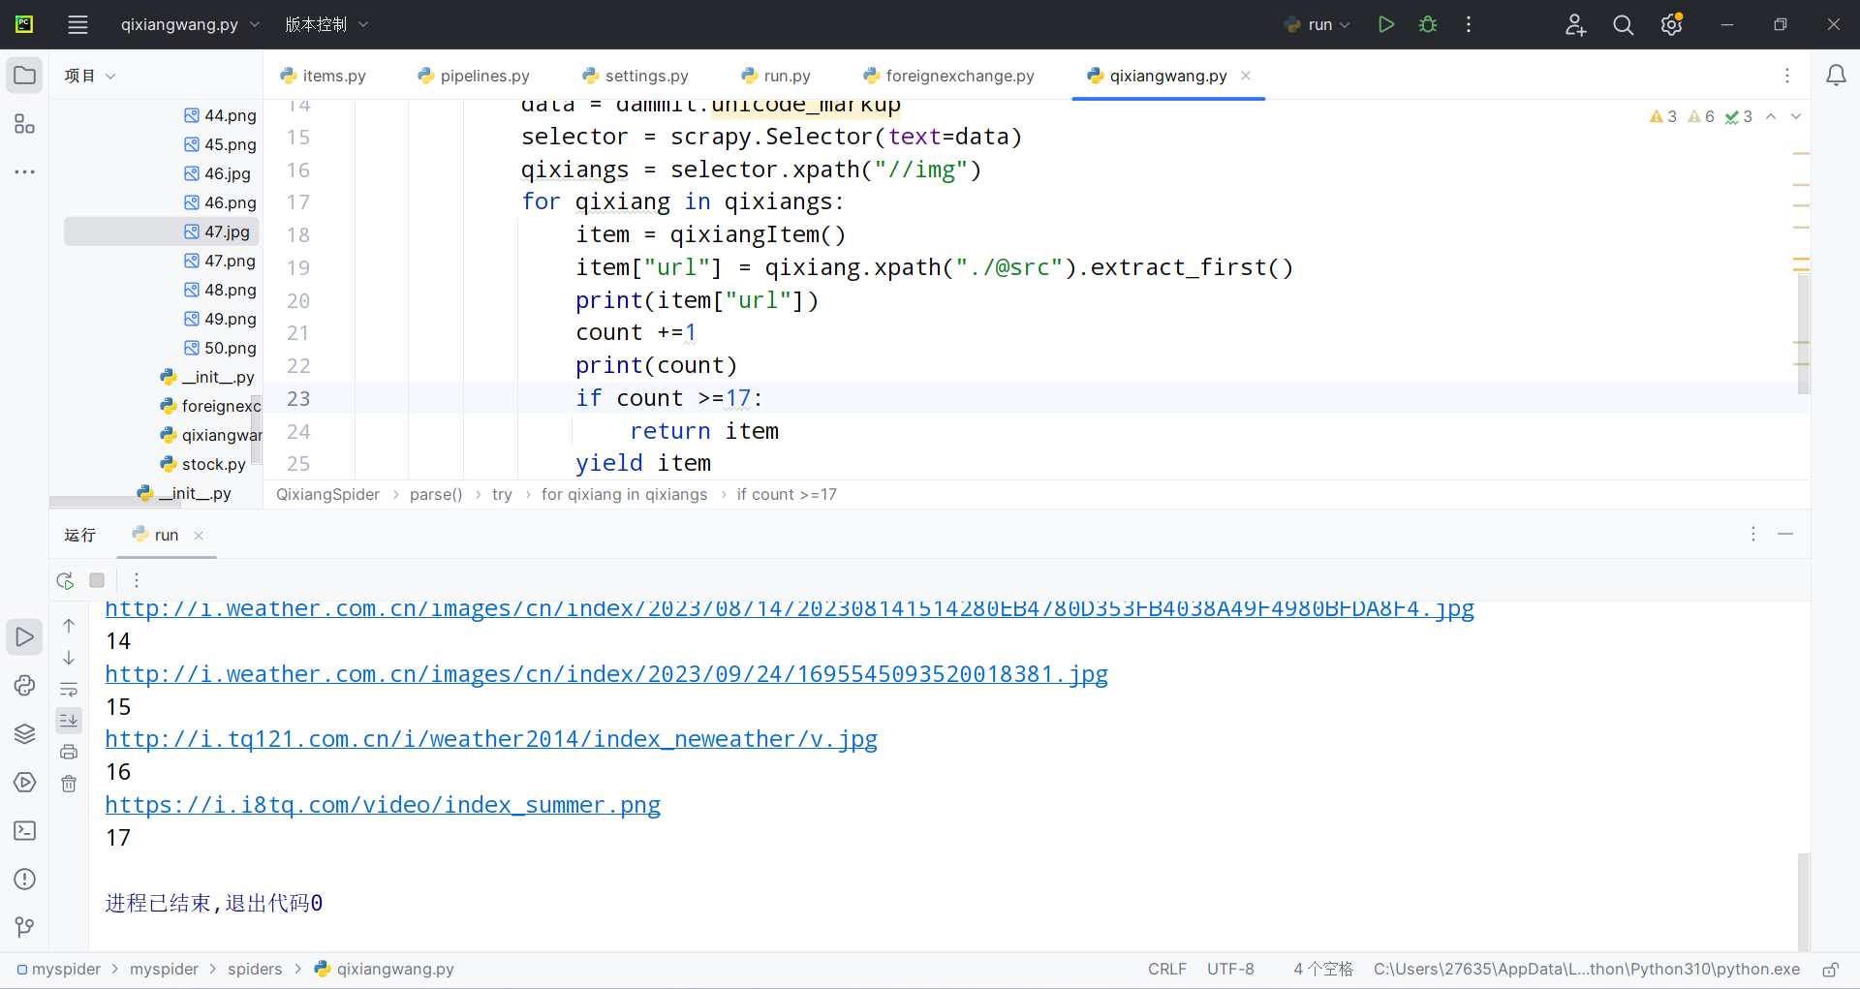1860x989 pixels.
Task: Toggle scroll to end of console
Action: (x=69, y=720)
